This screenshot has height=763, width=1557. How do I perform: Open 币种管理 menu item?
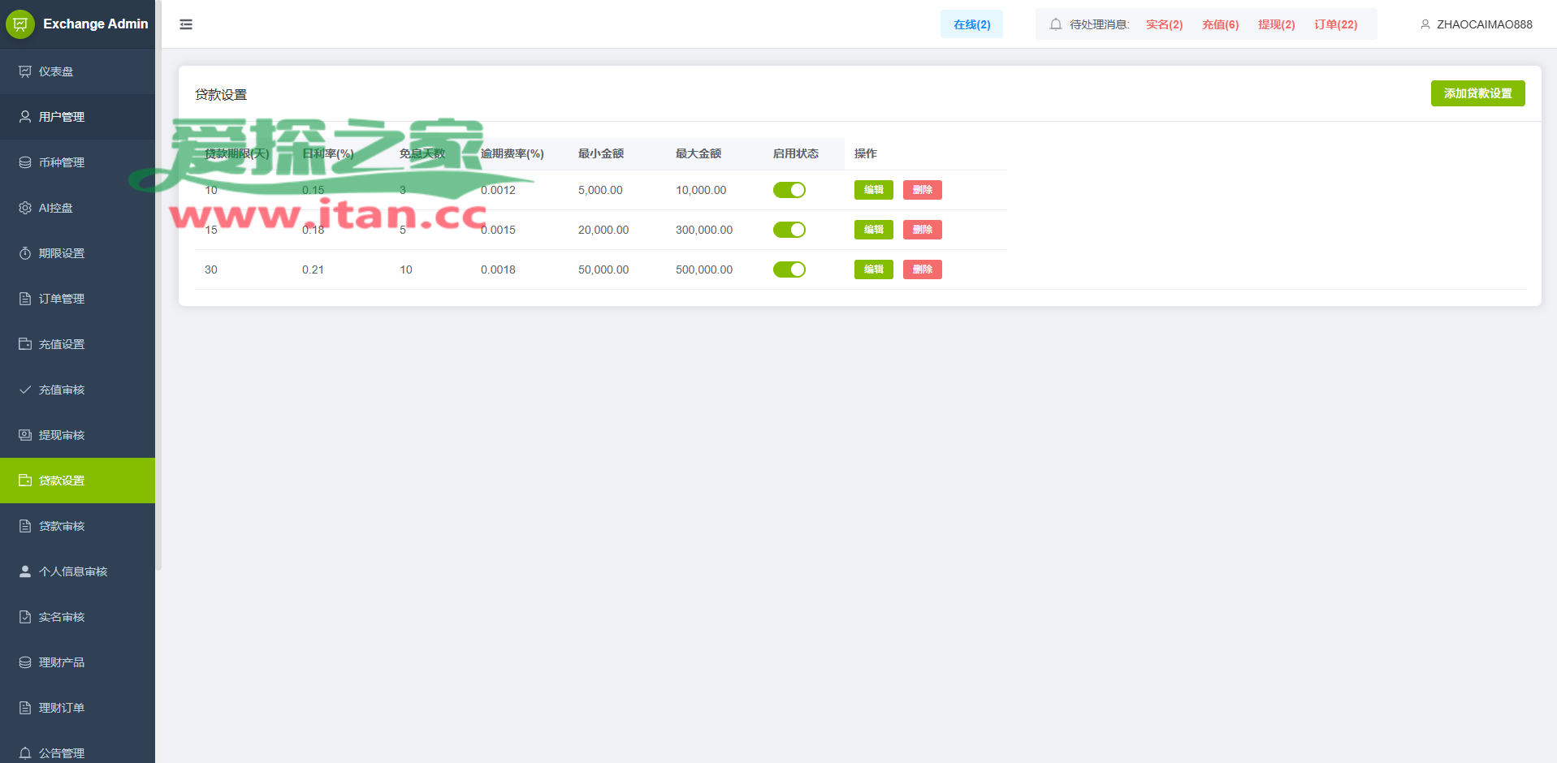[x=77, y=162]
